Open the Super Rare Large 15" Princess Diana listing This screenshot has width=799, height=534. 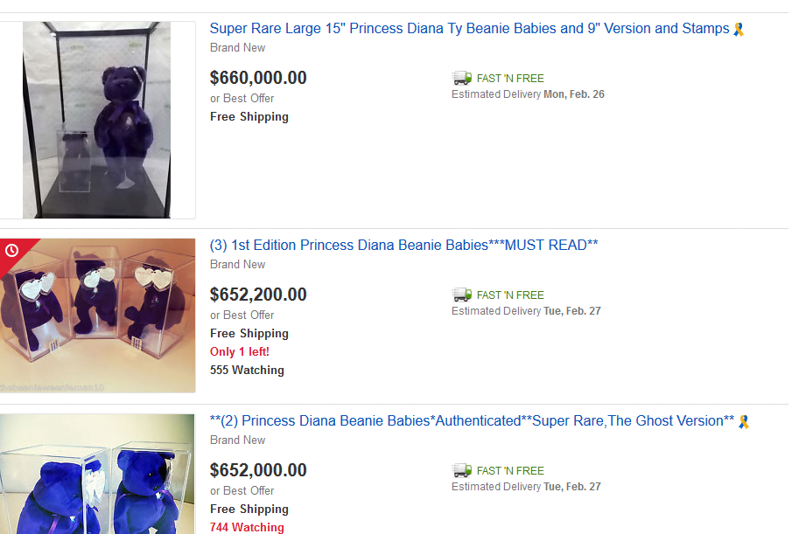click(x=469, y=29)
